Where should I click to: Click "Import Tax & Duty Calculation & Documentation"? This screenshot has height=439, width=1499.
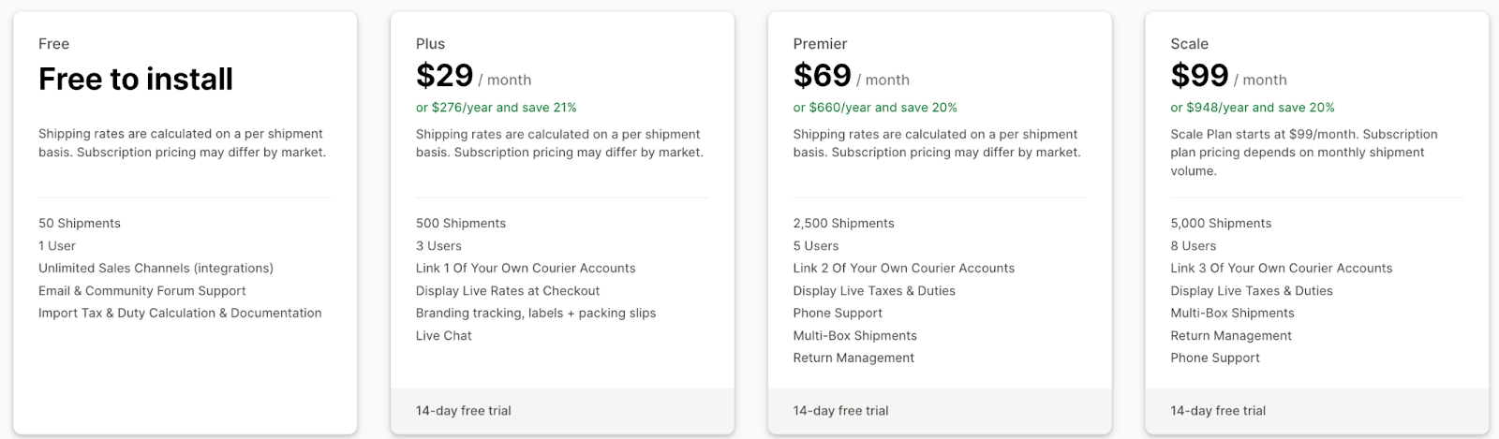pyautogui.click(x=180, y=314)
